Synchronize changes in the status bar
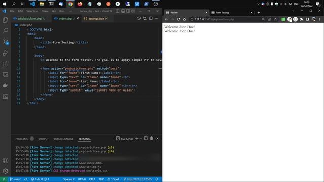This screenshot has height=182, width=324. [26, 179]
